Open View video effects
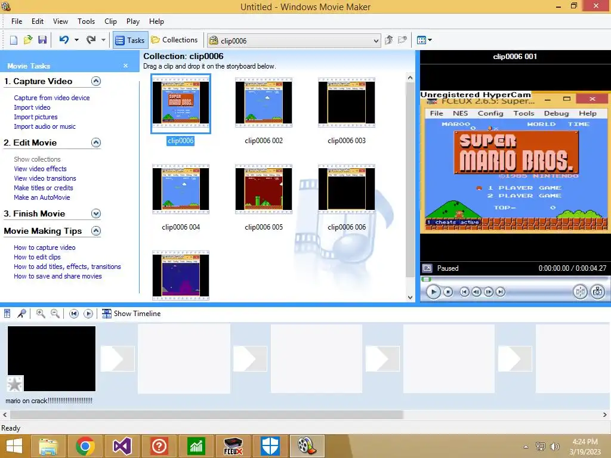Viewport: 611px width, 458px height. pos(40,169)
